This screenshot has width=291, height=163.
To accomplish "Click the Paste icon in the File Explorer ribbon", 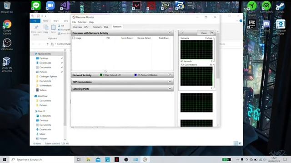I will [53, 29].
